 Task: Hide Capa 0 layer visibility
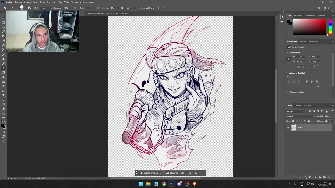(288, 127)
